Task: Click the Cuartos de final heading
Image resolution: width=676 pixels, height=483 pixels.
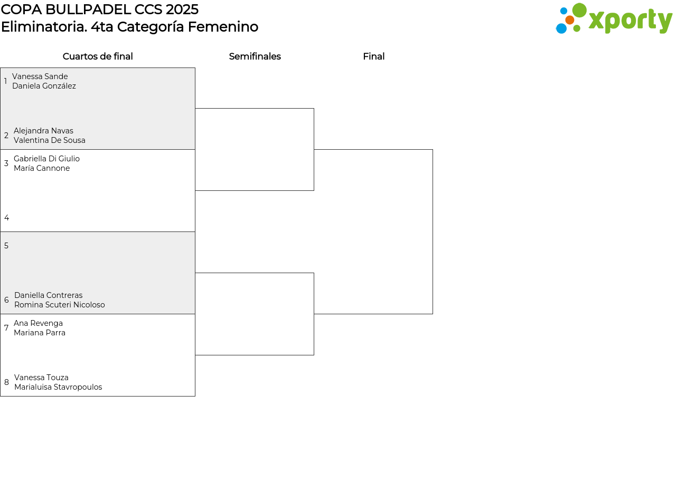Action: click(x=98, y=57)
